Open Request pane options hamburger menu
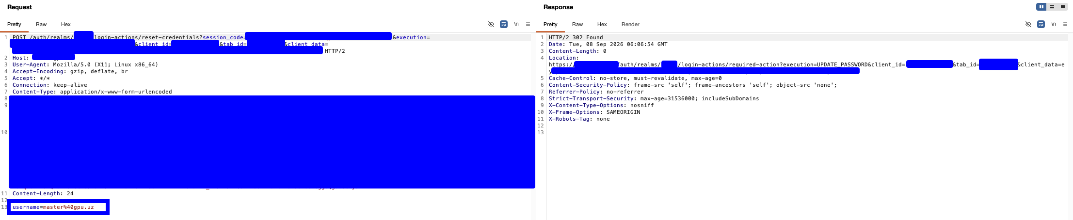Viewport: 1073px width, 220px height. 528,24
